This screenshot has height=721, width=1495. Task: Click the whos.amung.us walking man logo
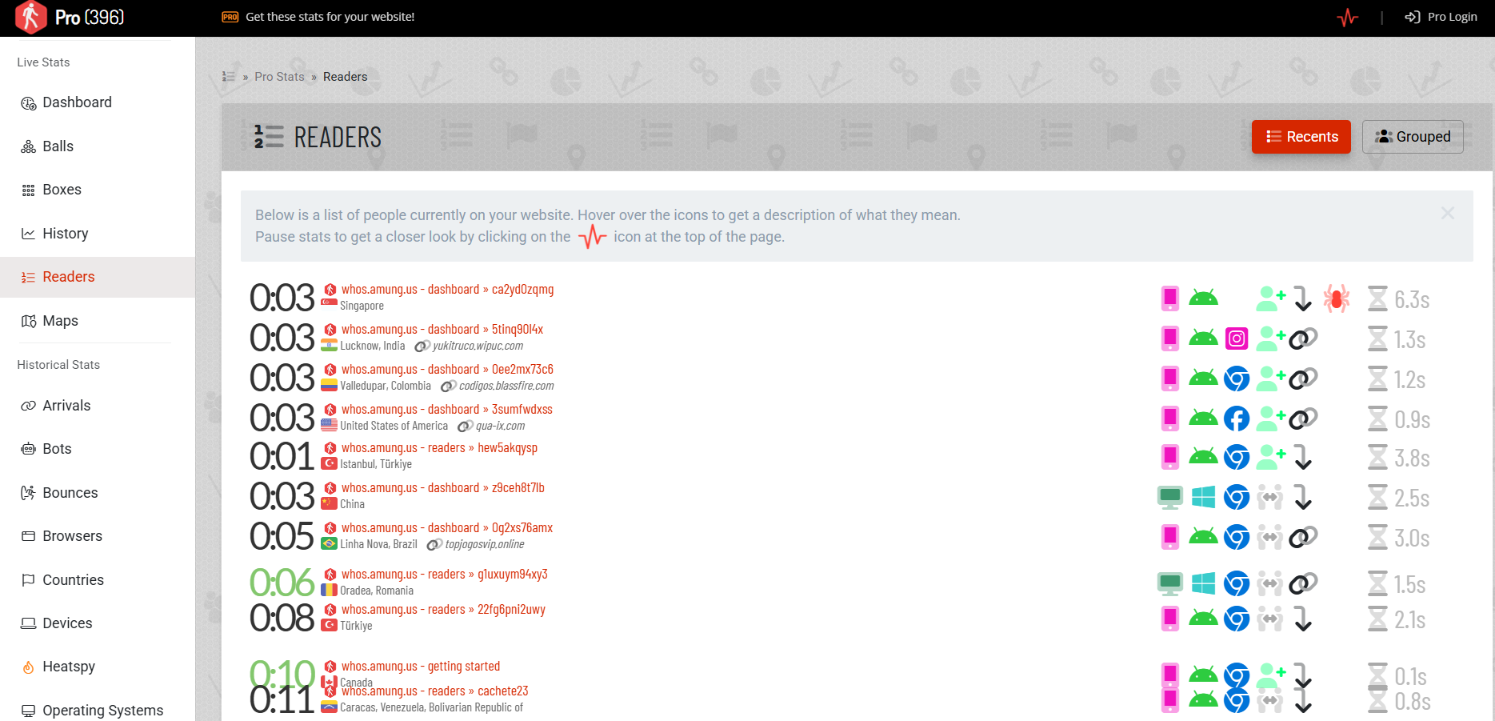pos(30,17)
